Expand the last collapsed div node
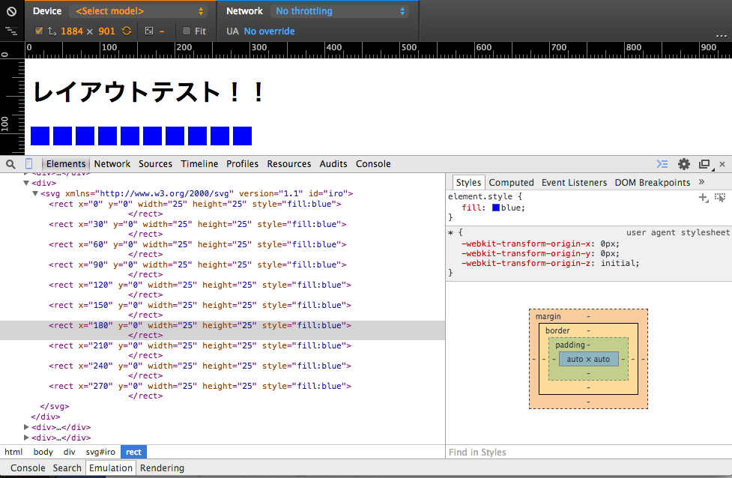This screenshot has height=478, width=732. [27, 438]
